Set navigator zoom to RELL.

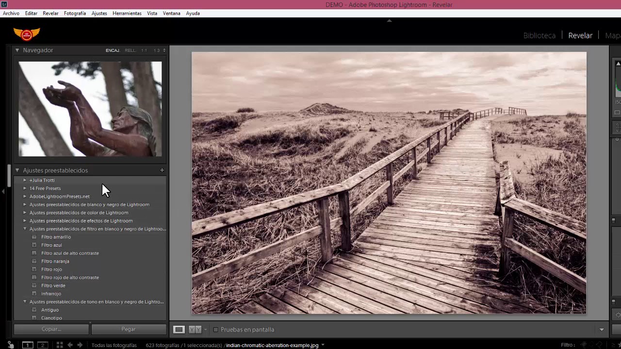point(130,50)
